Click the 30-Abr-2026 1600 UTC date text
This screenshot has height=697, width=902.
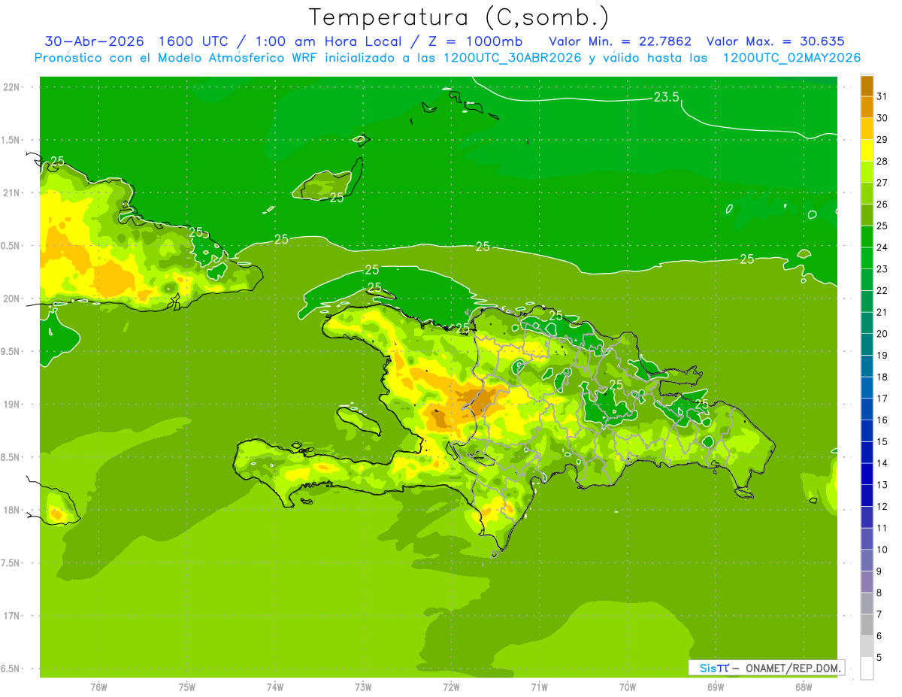click(x=129, y=41)
